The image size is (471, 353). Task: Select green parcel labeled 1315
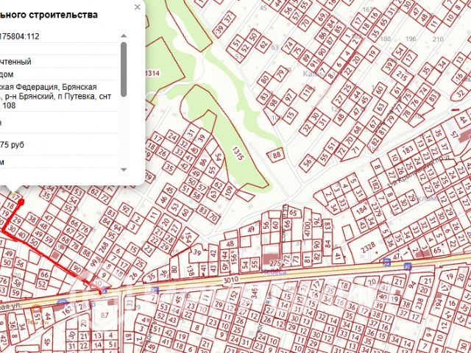pos(238,153)
